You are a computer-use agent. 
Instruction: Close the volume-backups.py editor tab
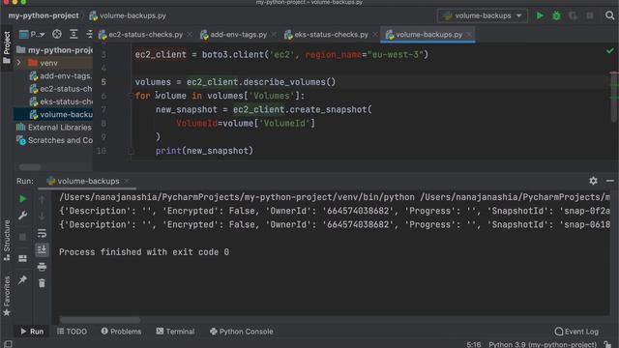(x=469, y=35)
